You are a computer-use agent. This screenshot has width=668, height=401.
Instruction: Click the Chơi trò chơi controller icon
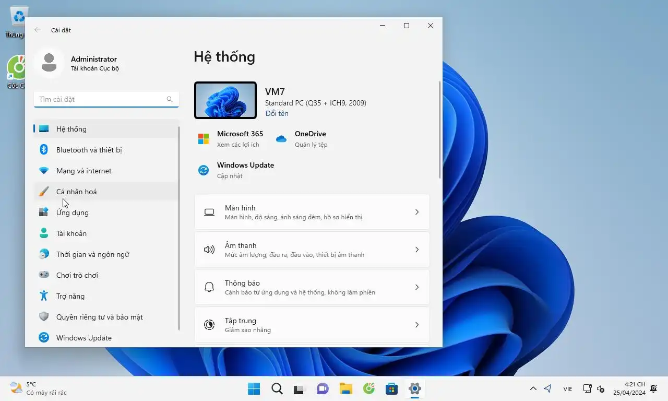(44, 275)
